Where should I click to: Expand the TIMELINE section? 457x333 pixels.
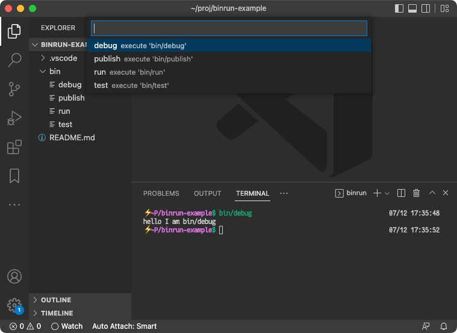80,313
